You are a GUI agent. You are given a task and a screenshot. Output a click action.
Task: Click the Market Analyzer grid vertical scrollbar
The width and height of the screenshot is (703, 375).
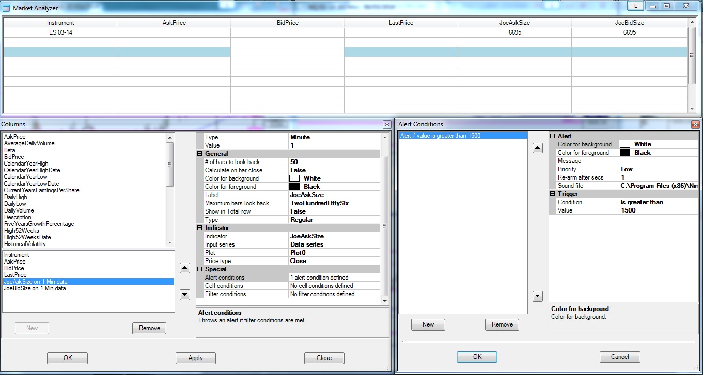pyautogui.click(x=692, y=65)
